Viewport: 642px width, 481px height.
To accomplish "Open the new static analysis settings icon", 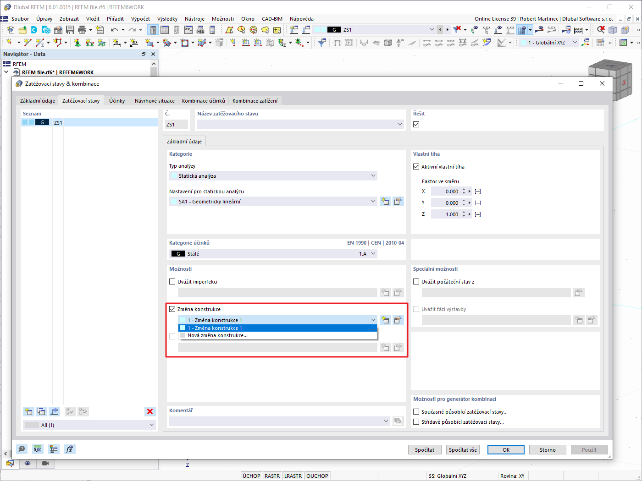I will point(385,201).
